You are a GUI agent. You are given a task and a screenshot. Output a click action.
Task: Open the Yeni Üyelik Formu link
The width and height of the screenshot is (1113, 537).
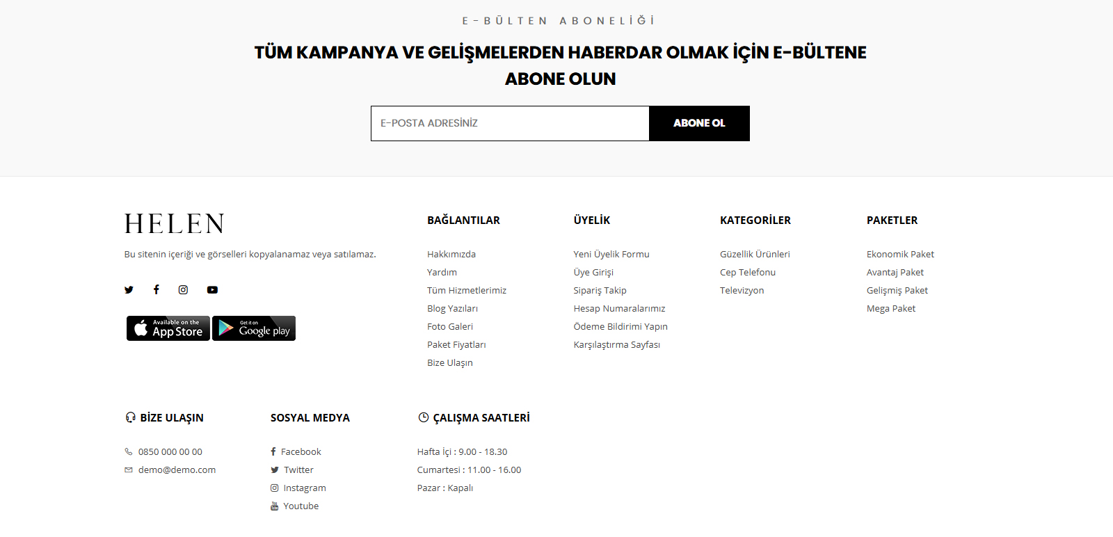pyautogui.click(x=611, y=255)
